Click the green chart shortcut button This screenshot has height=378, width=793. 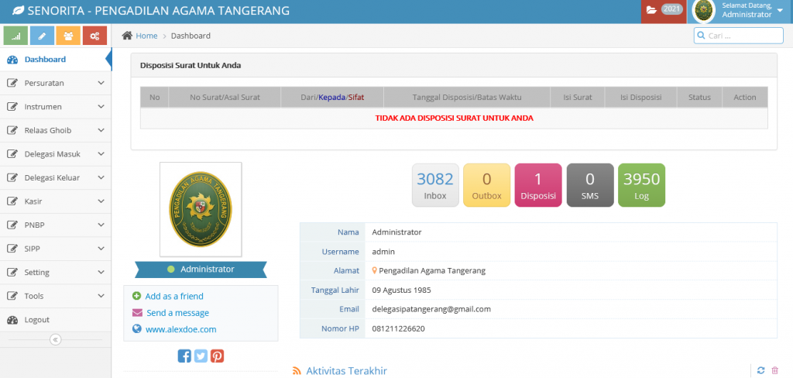coord(16,36)
